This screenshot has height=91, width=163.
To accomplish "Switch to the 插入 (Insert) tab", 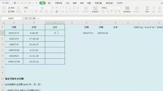I will coord(50,3).
